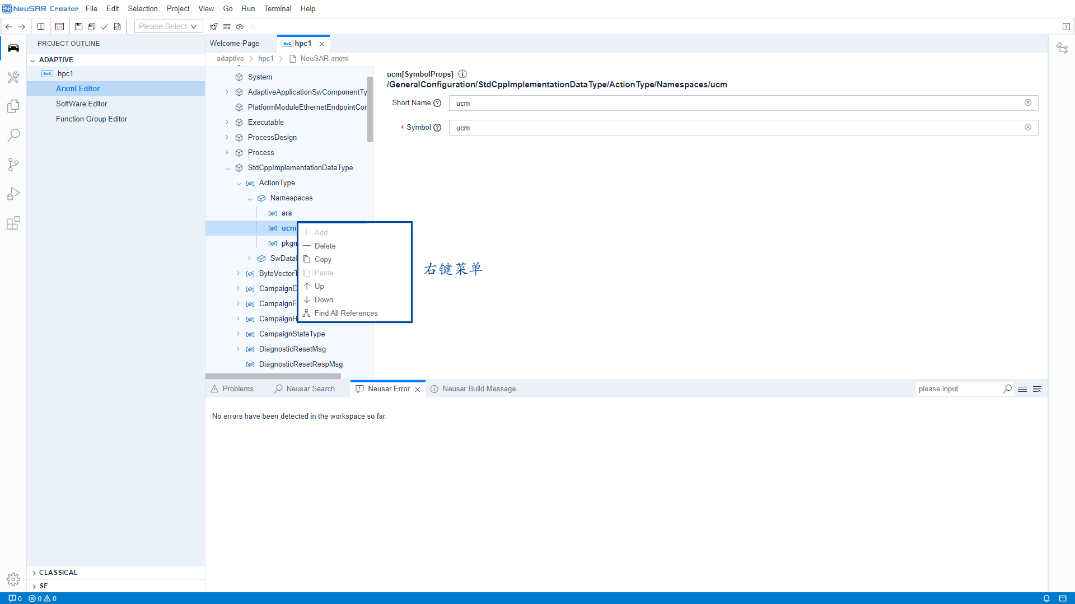
Task: Choose Delete from the context menu
Action: point(325,246)
